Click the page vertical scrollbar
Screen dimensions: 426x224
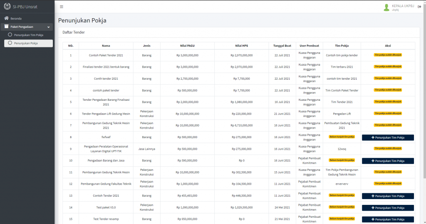424,83
